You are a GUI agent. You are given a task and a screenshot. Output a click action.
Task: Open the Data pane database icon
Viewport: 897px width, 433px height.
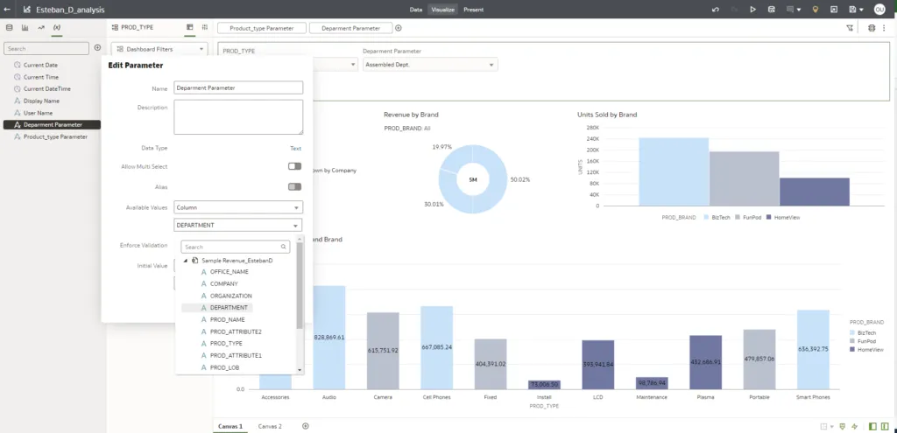(x=10, y=28)
